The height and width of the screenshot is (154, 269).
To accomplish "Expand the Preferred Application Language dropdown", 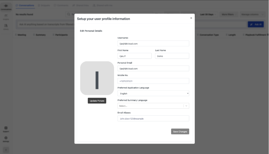I will click(153, 93).
